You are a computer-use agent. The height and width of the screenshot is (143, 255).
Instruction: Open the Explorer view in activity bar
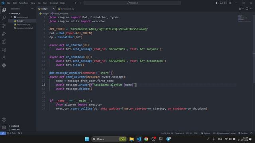coord(4,10)
